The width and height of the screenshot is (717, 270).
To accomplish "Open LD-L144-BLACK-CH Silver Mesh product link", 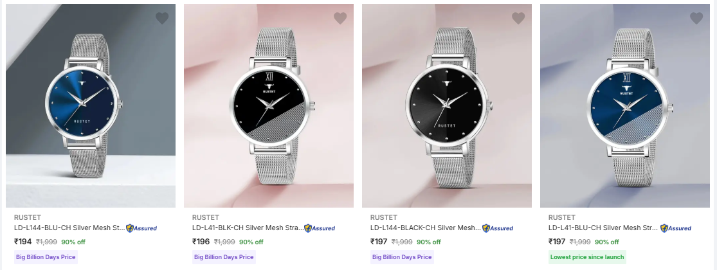I will click(425, 228).
